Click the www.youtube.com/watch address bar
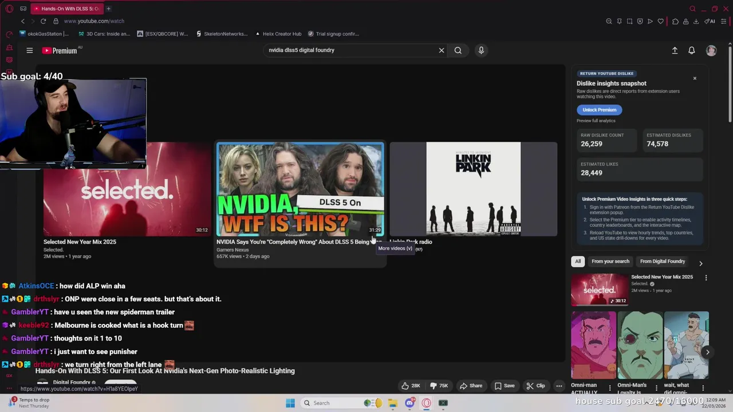The height and width of the screenshot is (412, 733). [x=94, y=21]
